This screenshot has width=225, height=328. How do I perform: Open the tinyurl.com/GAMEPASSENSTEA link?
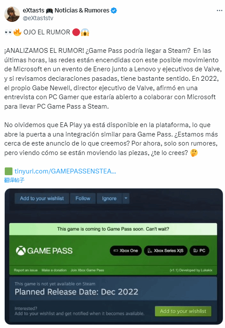coord(65,171)
